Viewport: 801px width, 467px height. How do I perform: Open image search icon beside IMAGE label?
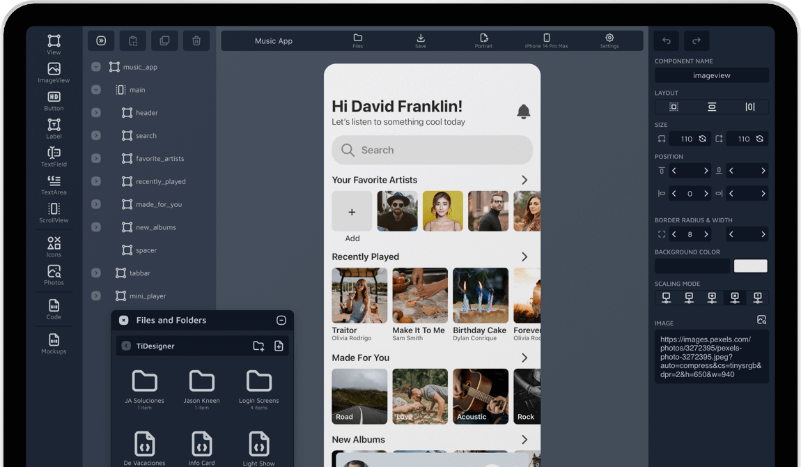tap(761, 320)
